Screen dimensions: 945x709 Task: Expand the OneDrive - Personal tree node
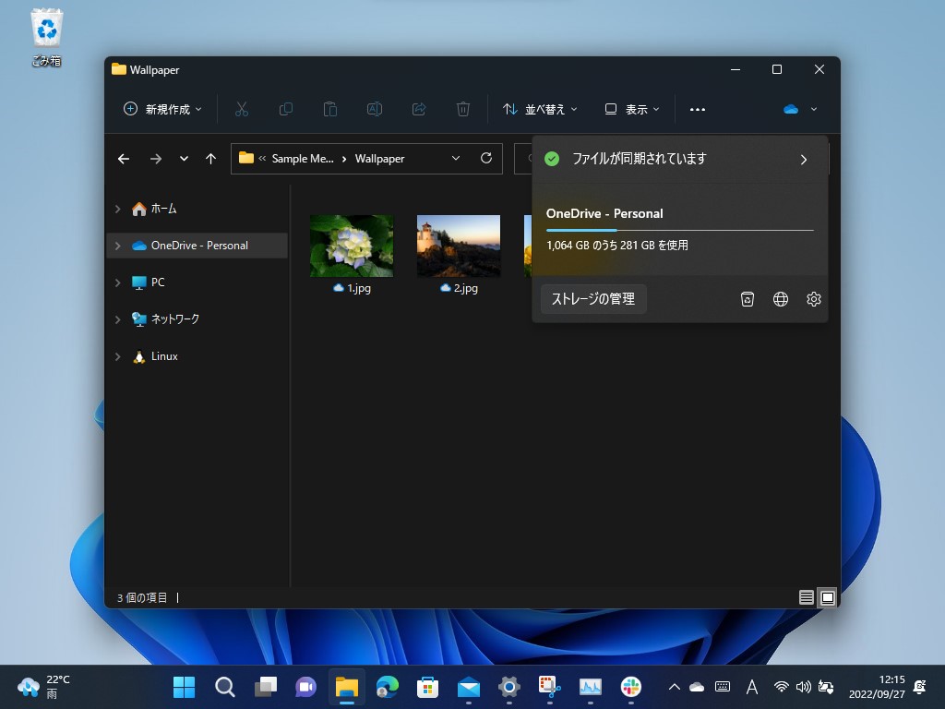click(x=117, y=246)
